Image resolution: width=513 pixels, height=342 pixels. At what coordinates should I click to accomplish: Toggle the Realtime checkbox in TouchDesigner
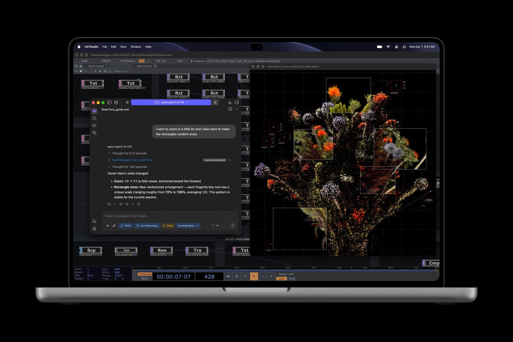pyautogui.click(x=191, y=61)
